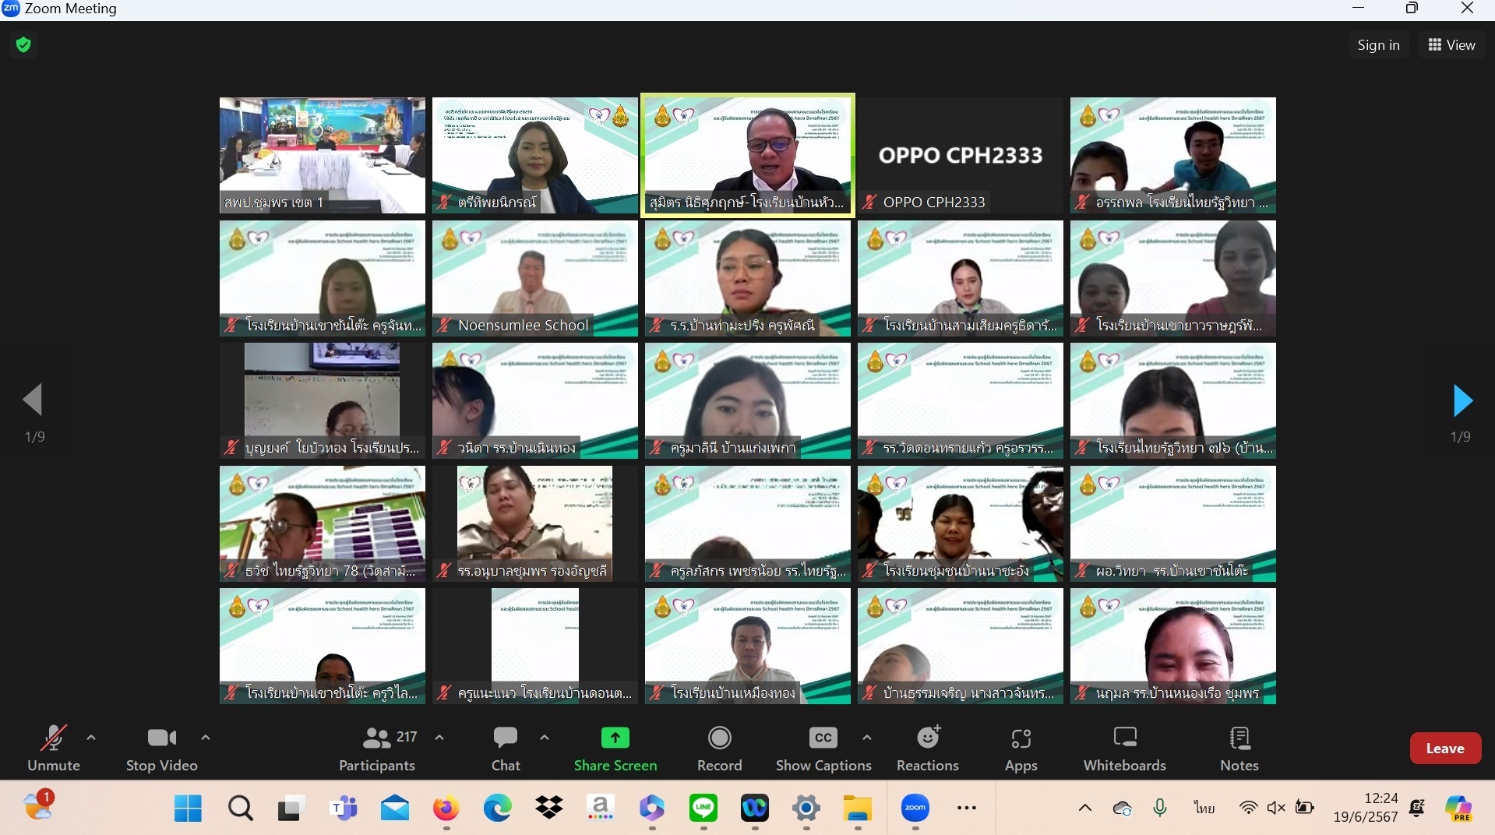Open the Apps panel

click(x=1021, y=748)
